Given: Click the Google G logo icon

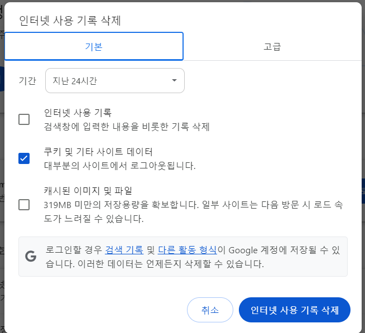Looking at the screenshot, I should click(x=31, y=257).
